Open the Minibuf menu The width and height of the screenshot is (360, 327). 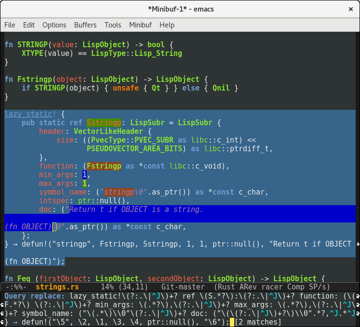[x=140, y=25]
